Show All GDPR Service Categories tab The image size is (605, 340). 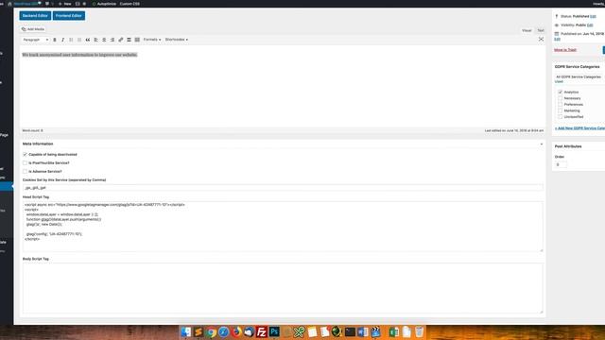pyautogui.click(x=578, y=76)
